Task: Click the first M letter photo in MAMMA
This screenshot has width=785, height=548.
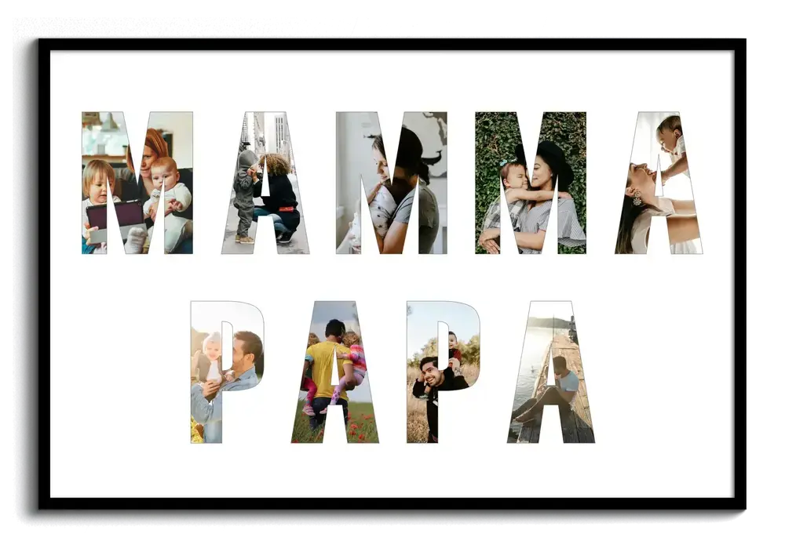Action: [x=137, y=183]
